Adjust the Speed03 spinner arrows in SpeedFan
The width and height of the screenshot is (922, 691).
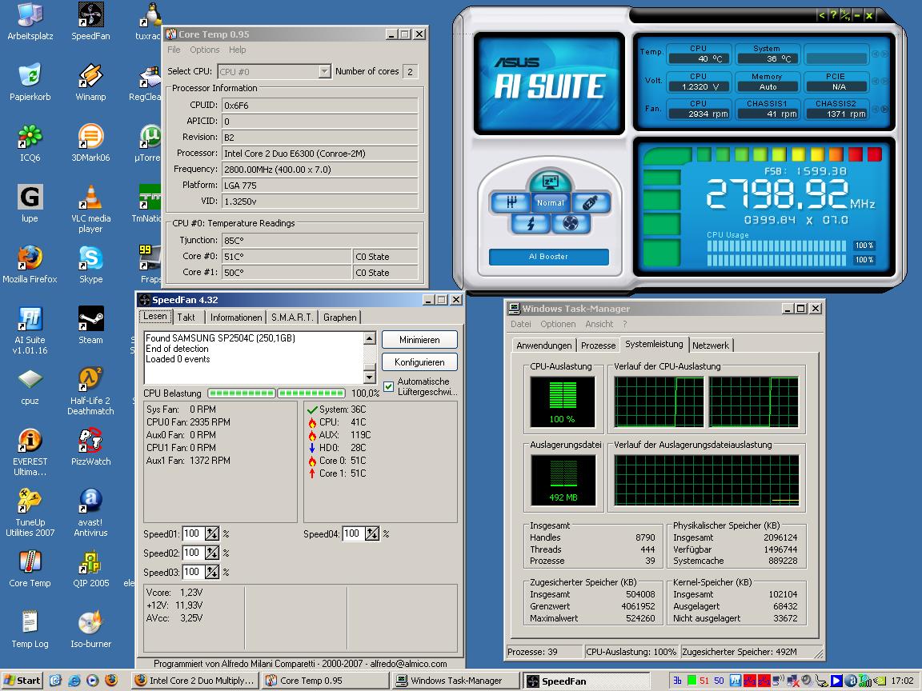click(x=211, y=572)
